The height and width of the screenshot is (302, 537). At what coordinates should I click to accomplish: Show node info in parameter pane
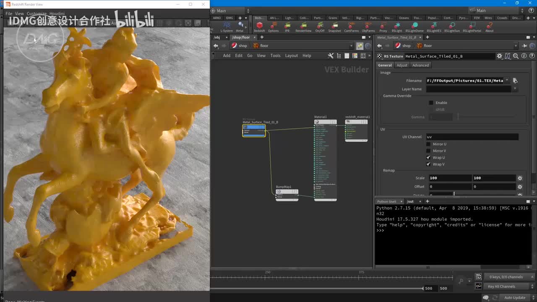coord(524,56)
